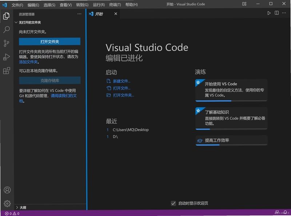291x216 pixels.
Task: Open the 编辑(E) menu
Action: click(33, 5)
